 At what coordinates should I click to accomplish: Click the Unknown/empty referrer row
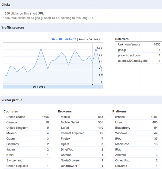click(x=139, y=44)
